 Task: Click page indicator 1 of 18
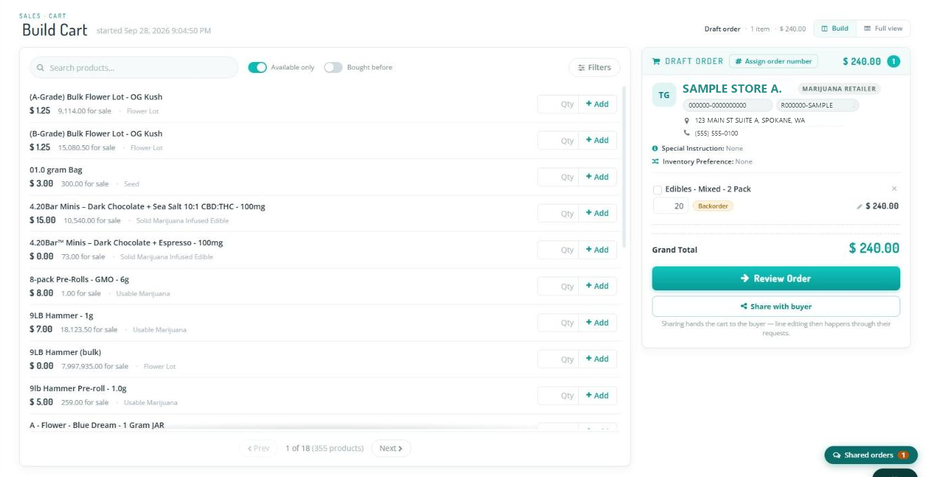[297, 448]
